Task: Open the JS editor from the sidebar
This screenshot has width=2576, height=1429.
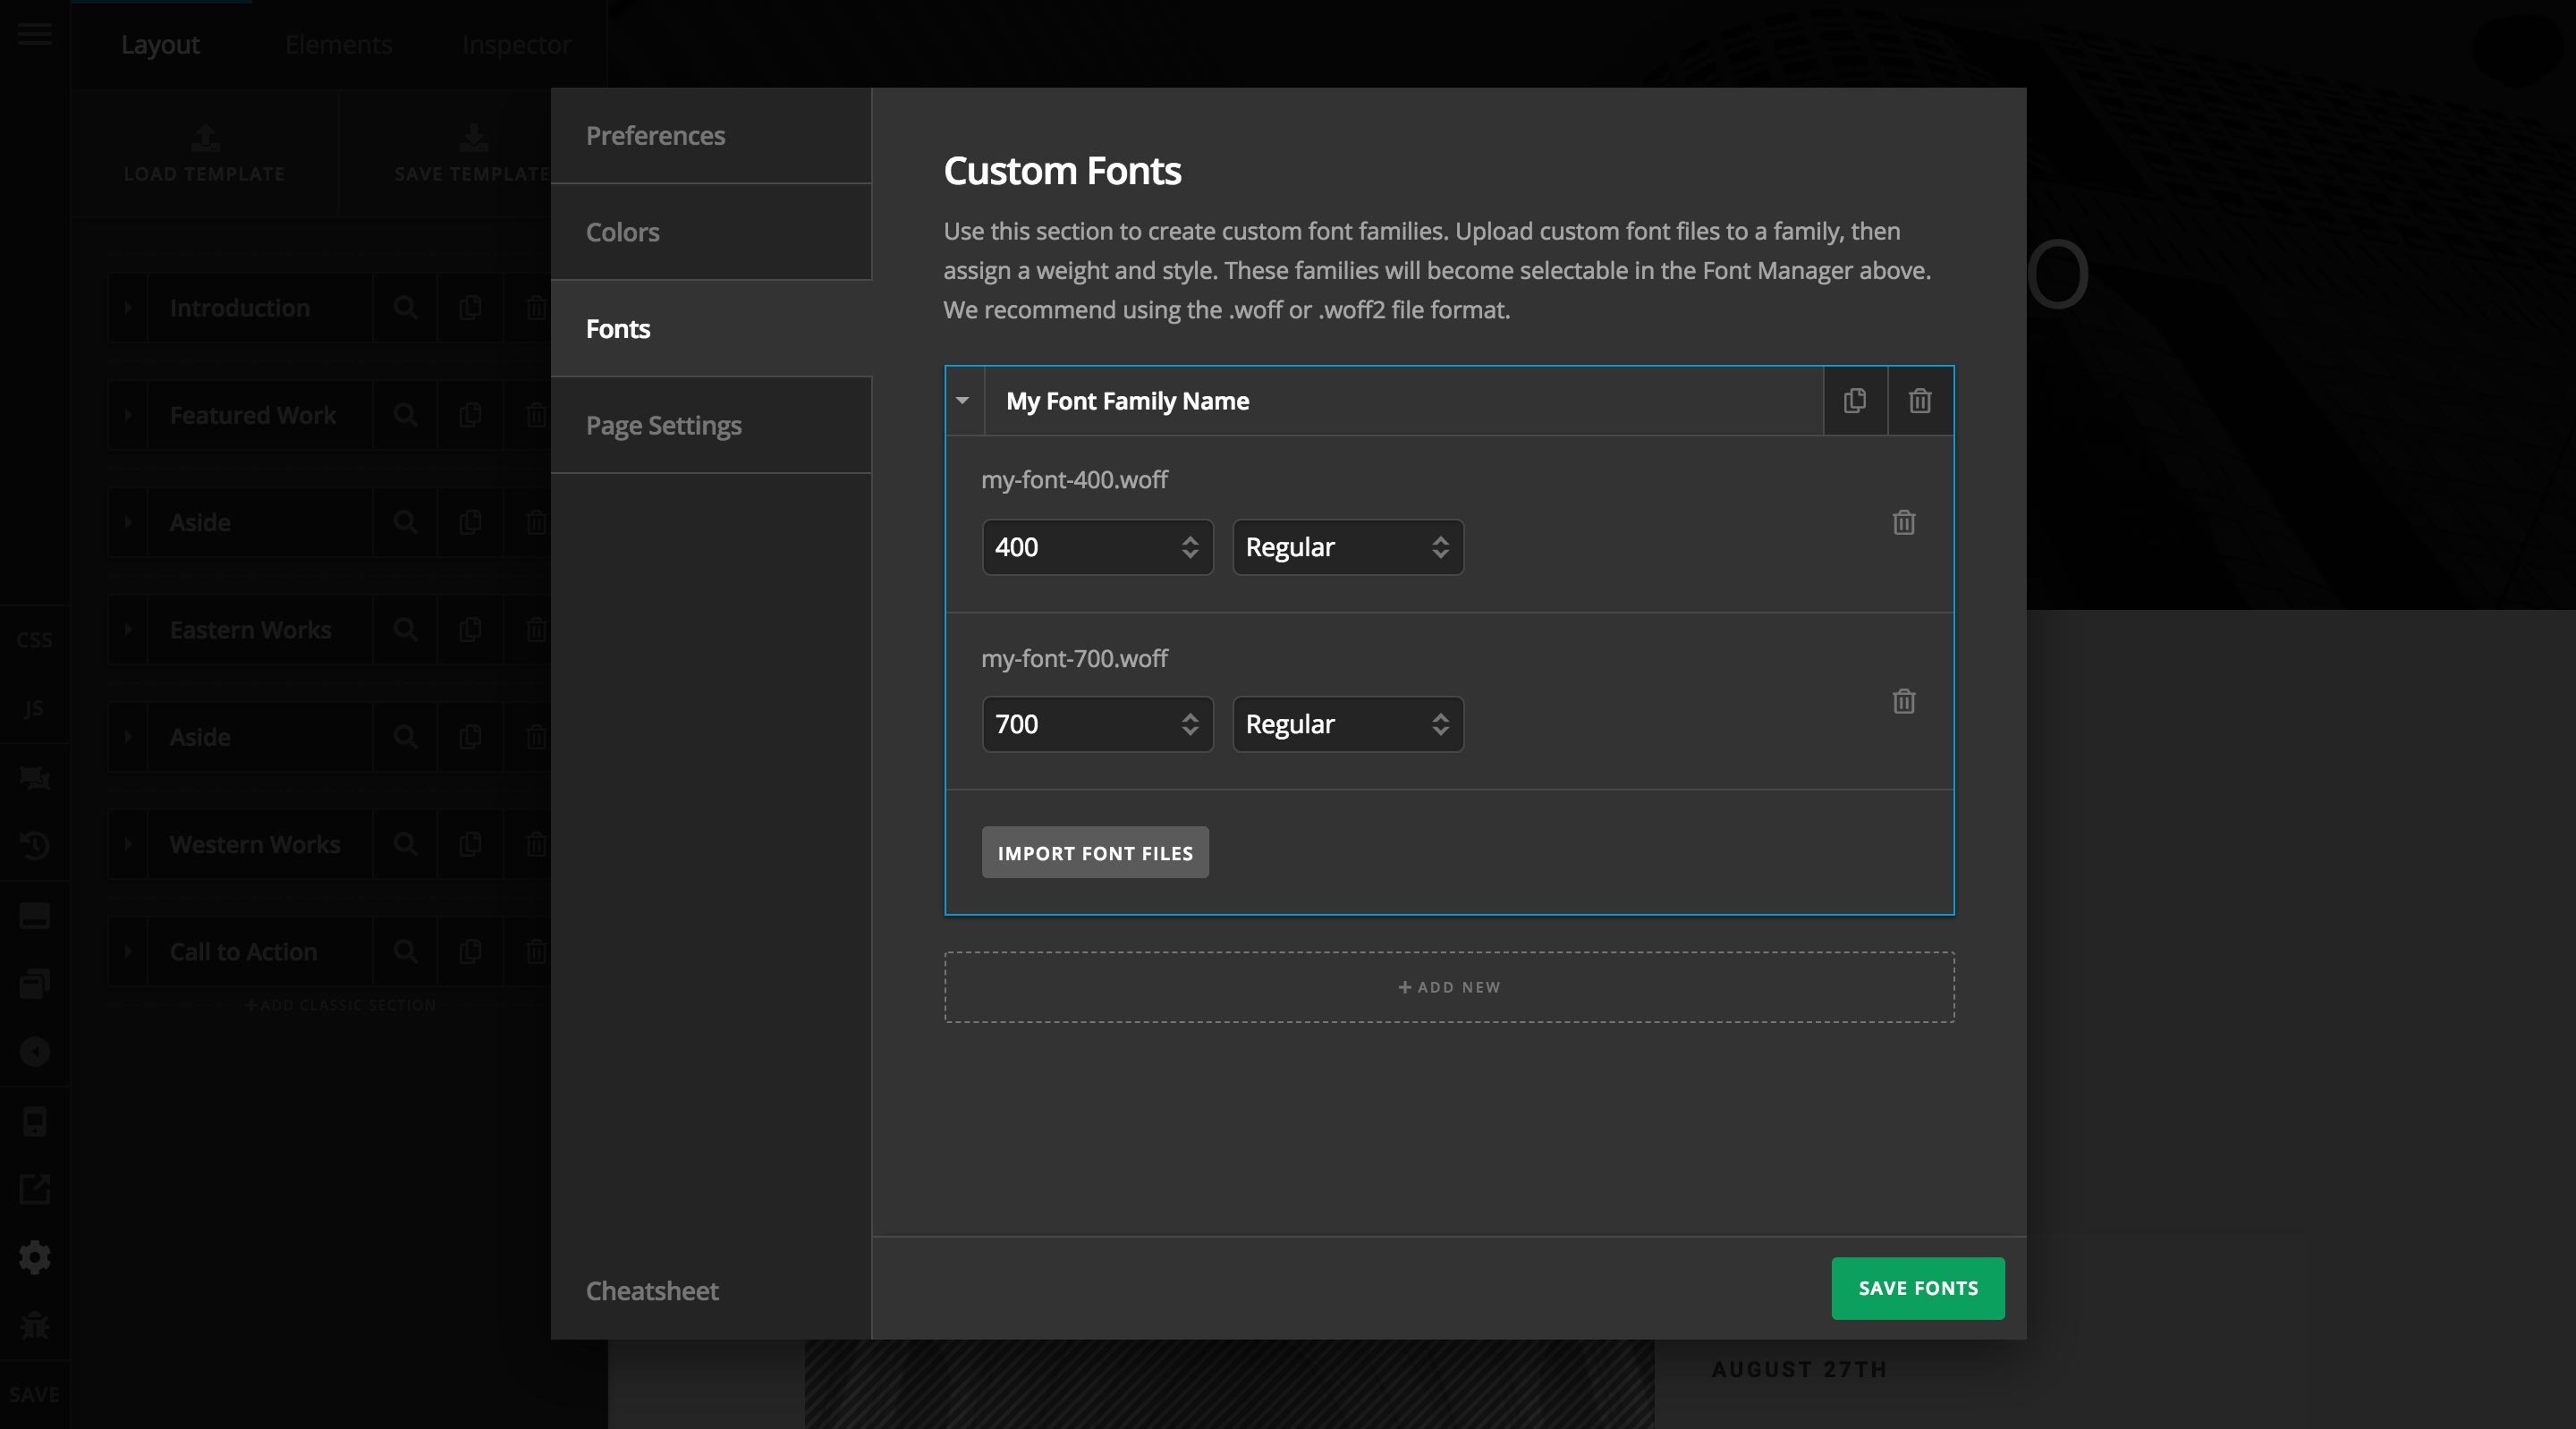Action: (34, 709)
